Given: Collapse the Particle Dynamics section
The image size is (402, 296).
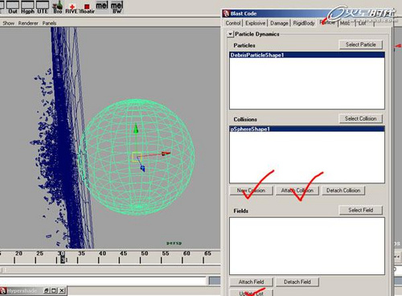Looking at the screenshot, I should pyautogui.click(x=230, y=35).
